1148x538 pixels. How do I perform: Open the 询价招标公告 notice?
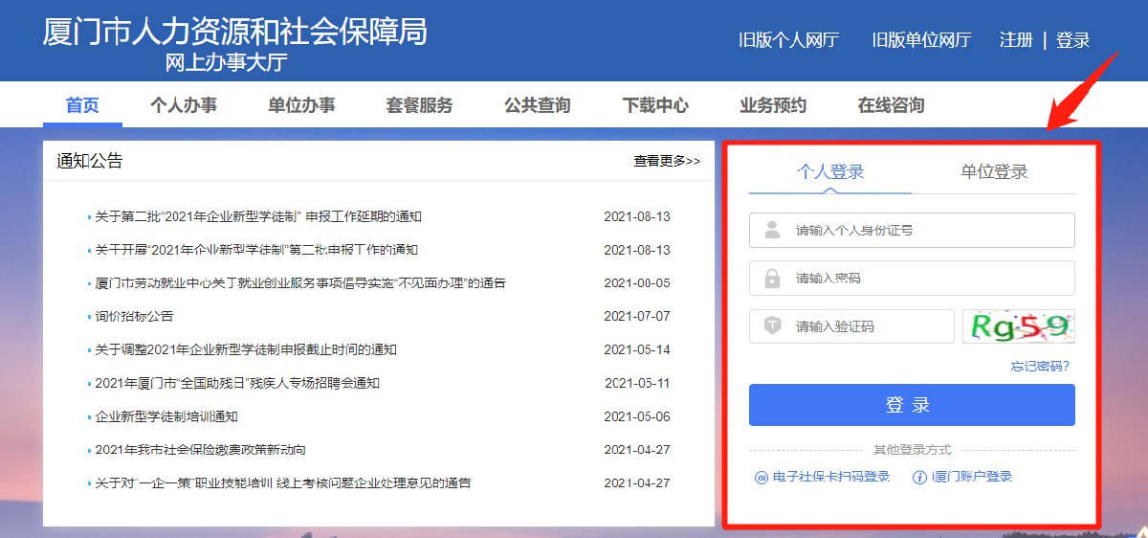coord(134,316)
